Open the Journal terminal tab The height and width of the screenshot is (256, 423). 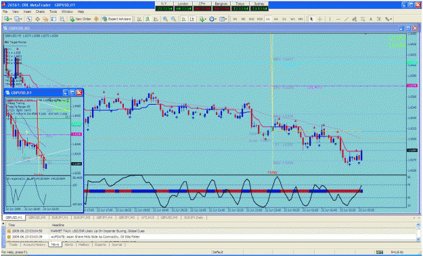[116, 245]
